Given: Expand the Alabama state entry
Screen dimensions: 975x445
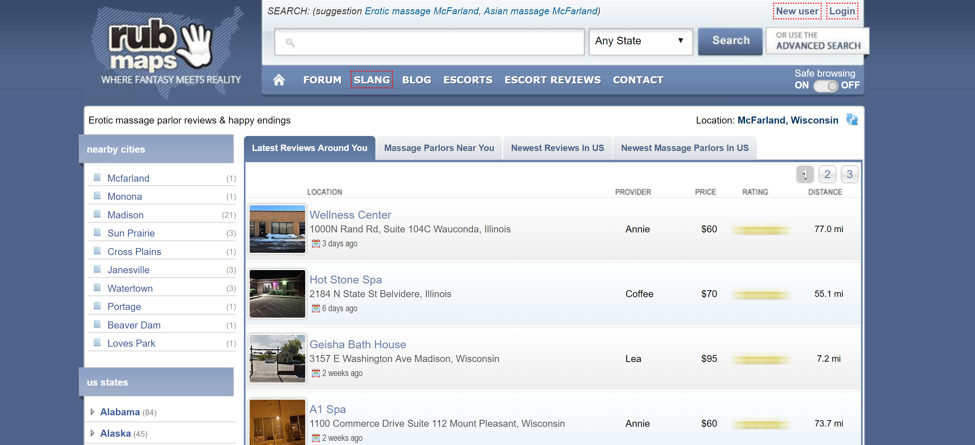Looking at the screenshot, I should click(92, 411).
